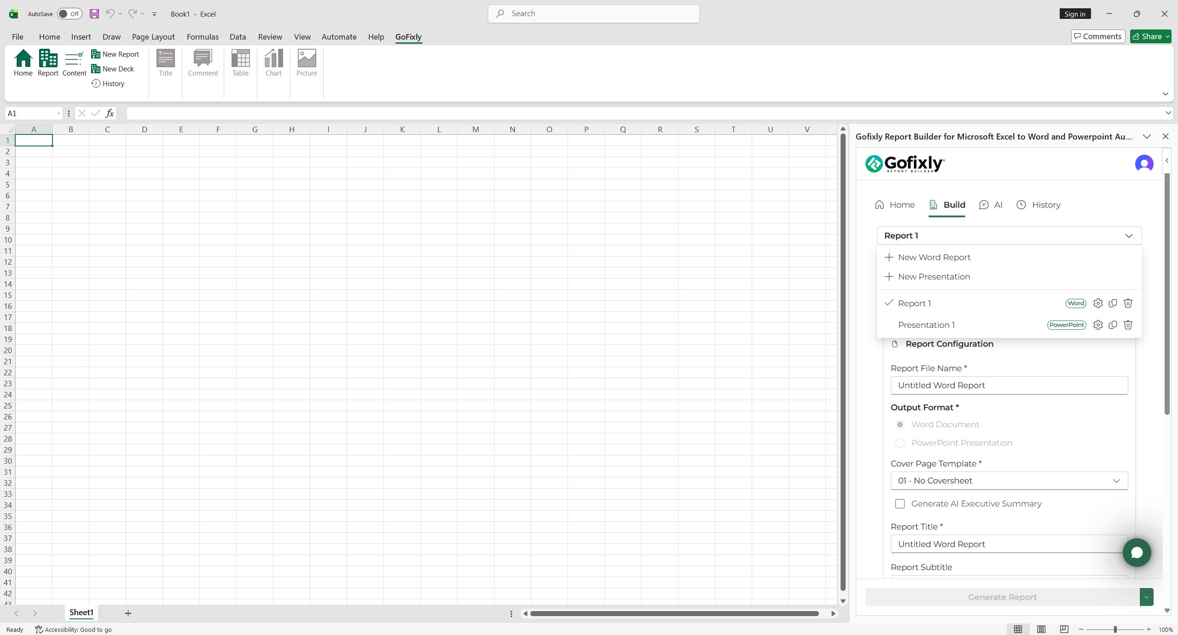
Task: Open the user profile avatar
Action: tap(1144, 163)
